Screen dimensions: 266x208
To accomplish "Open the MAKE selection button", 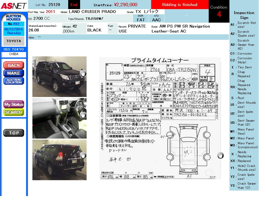I will [x=13, y=73].
